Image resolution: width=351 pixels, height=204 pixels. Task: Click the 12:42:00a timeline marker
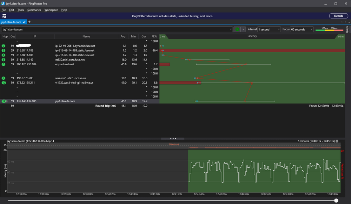(x=221, y=194)
